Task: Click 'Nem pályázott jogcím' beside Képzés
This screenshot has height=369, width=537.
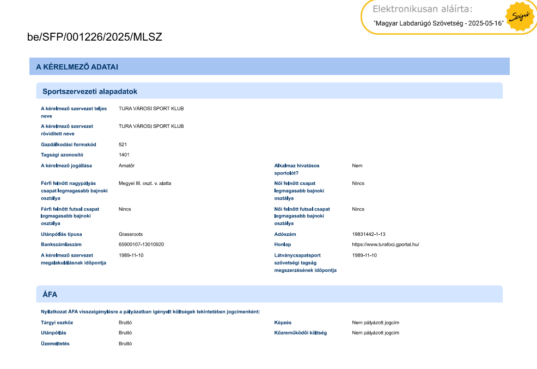Action: tap(375, 323)
